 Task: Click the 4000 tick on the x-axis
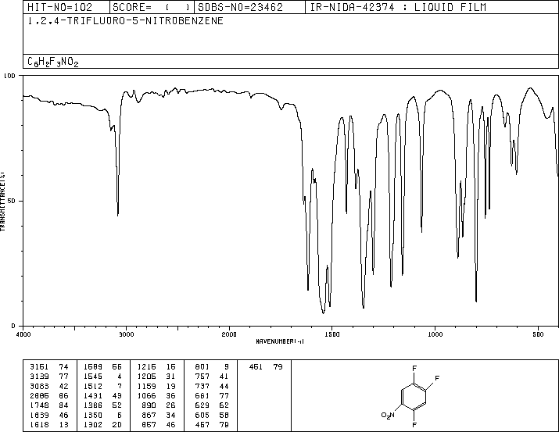point(23,334)
